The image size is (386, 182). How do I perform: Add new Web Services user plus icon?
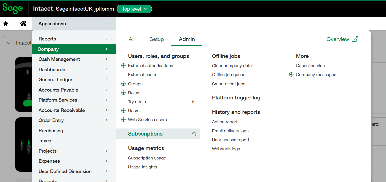coord(123,120)
